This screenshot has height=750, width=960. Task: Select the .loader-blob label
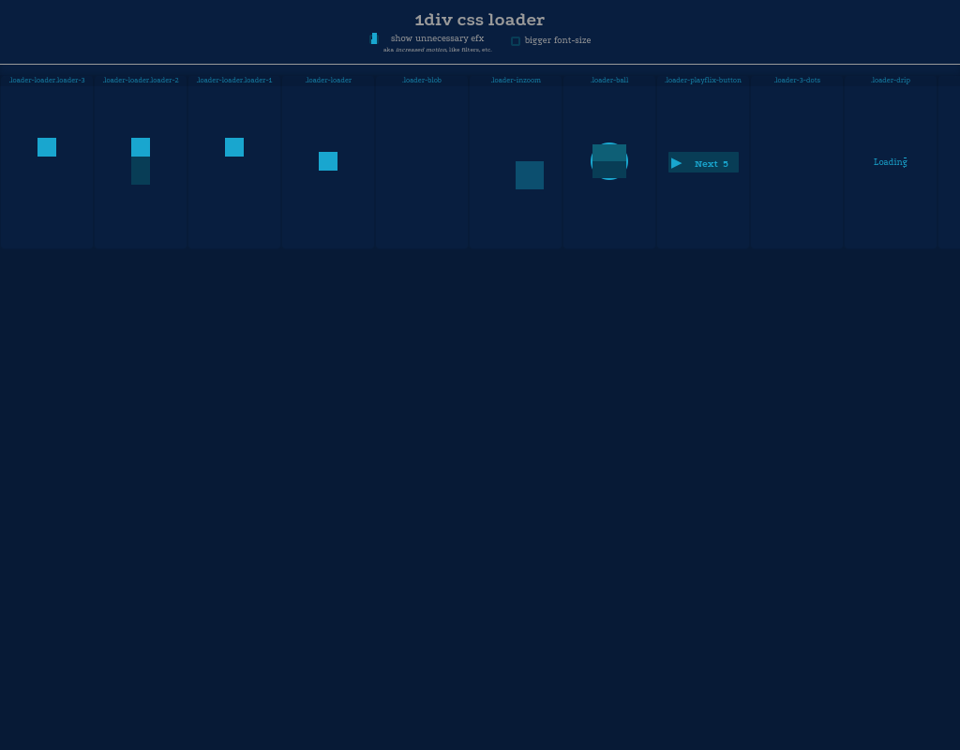422,81
